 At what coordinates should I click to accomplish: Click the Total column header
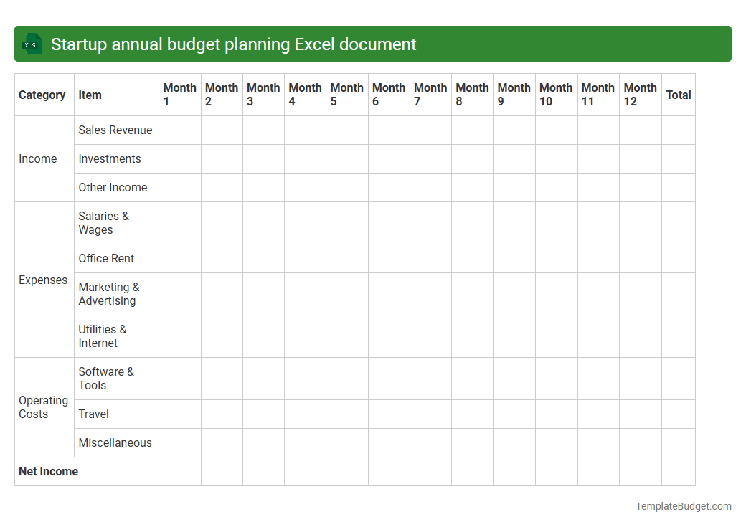(678, 95)
